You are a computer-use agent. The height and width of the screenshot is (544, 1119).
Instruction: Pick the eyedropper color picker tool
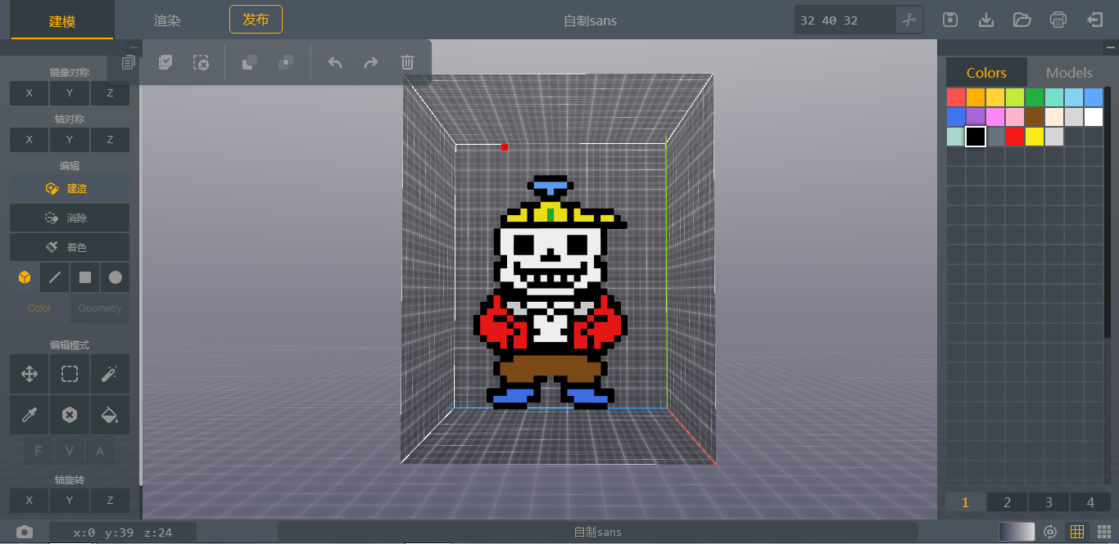29,416
